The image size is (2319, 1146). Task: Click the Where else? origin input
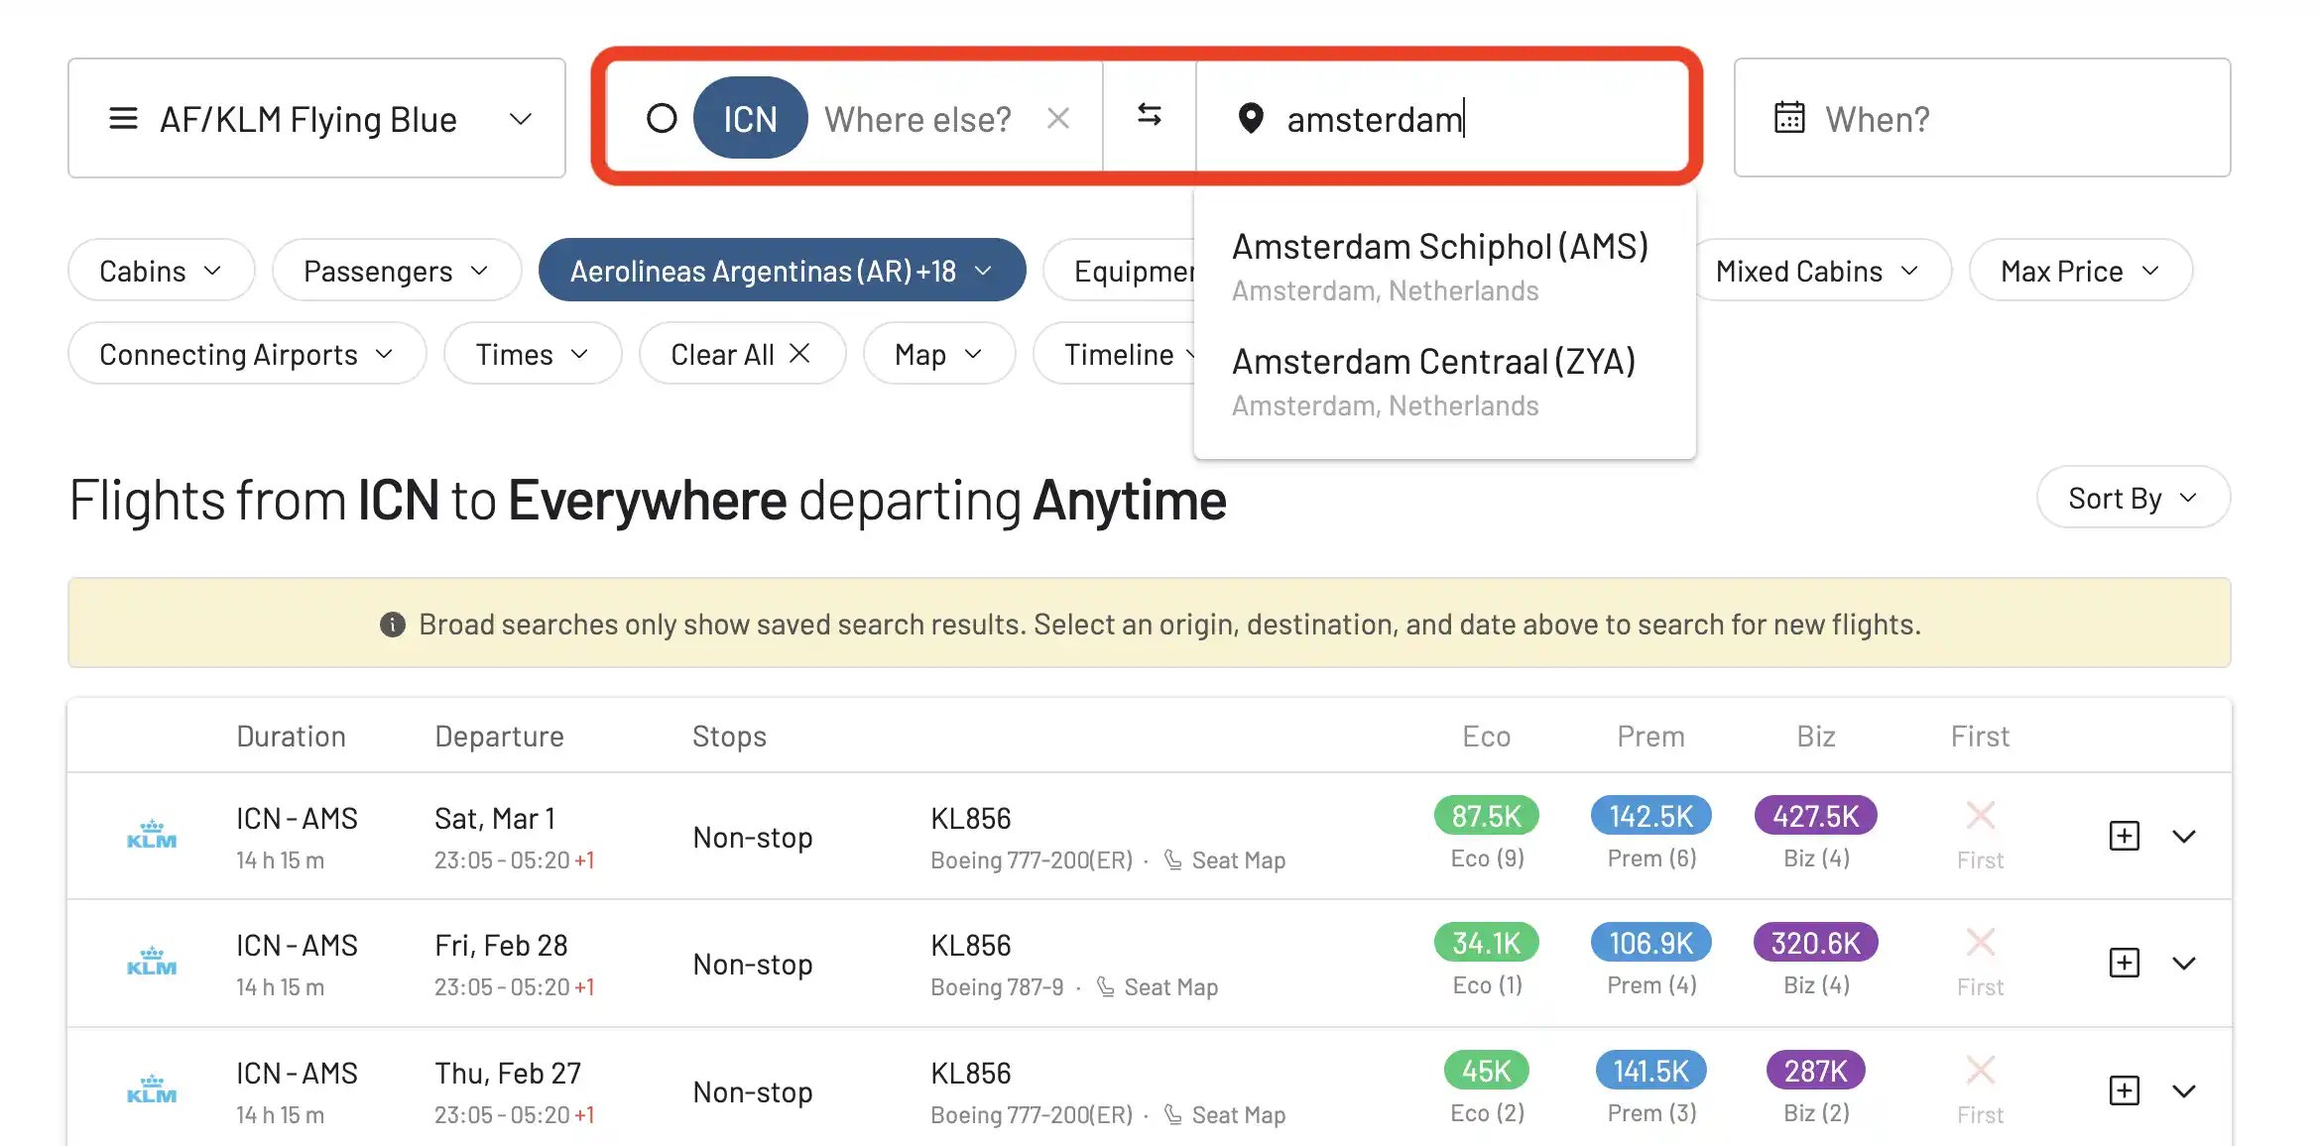(917, 119)
